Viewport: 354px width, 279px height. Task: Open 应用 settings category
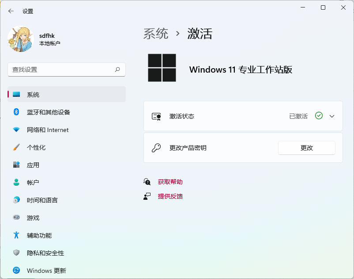click(67, 165)
